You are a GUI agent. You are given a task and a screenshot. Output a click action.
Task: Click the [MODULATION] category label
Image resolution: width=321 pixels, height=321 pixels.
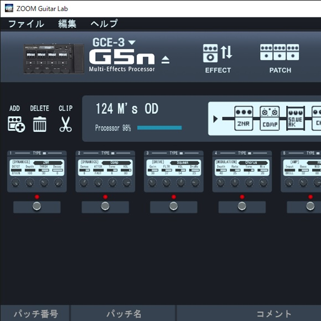[226, 162]
